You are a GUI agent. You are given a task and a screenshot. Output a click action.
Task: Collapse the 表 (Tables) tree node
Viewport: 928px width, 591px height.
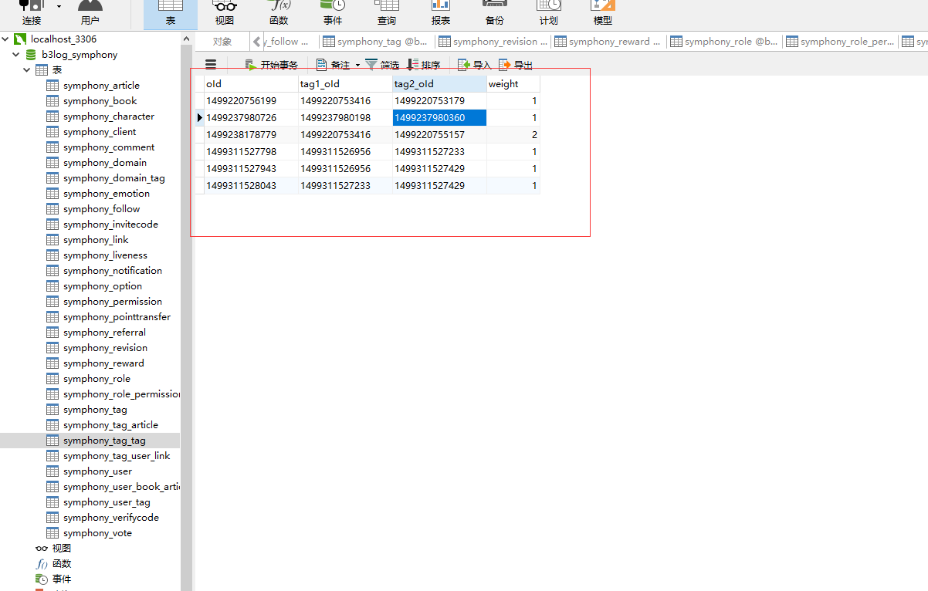25,69
